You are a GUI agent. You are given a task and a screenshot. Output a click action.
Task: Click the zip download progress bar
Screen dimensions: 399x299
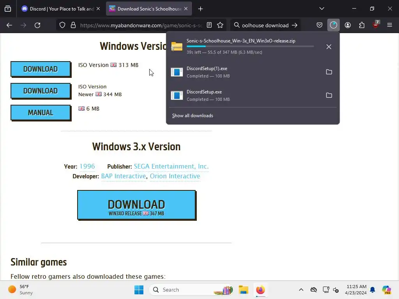coord(250,46)
